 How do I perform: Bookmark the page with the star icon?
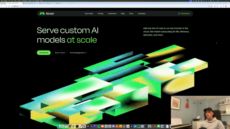pos(212,6)
